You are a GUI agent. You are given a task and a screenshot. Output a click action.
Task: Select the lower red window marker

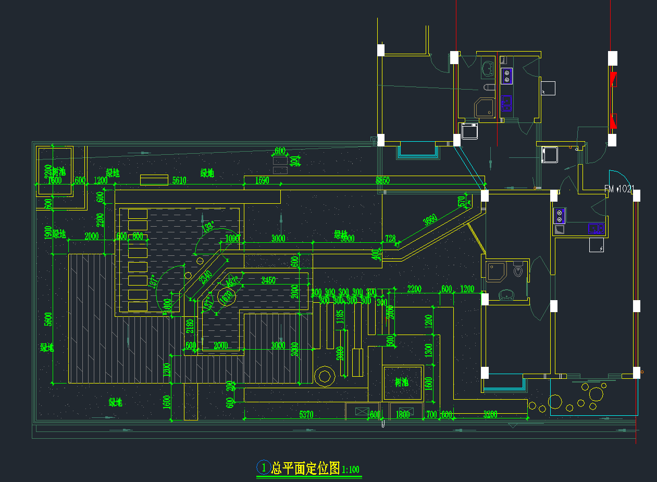(x=613, y=121)
